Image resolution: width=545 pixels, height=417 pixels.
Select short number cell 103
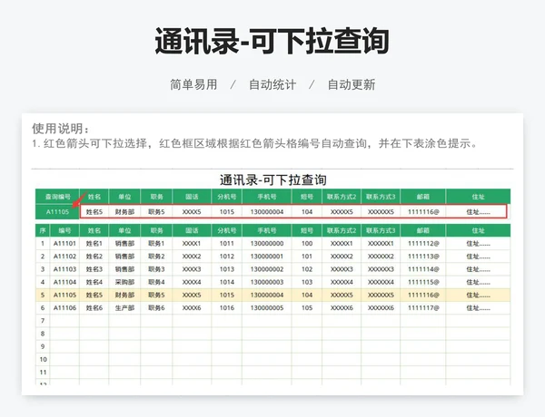coord(307,282)
